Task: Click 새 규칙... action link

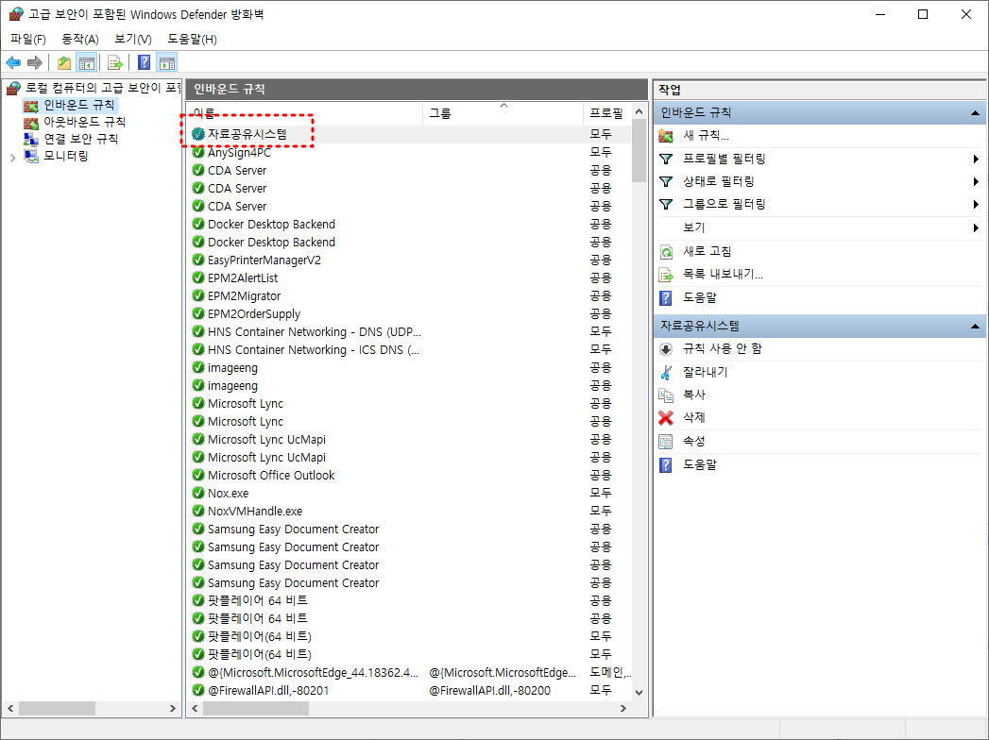Action: [x=706, y=136]
